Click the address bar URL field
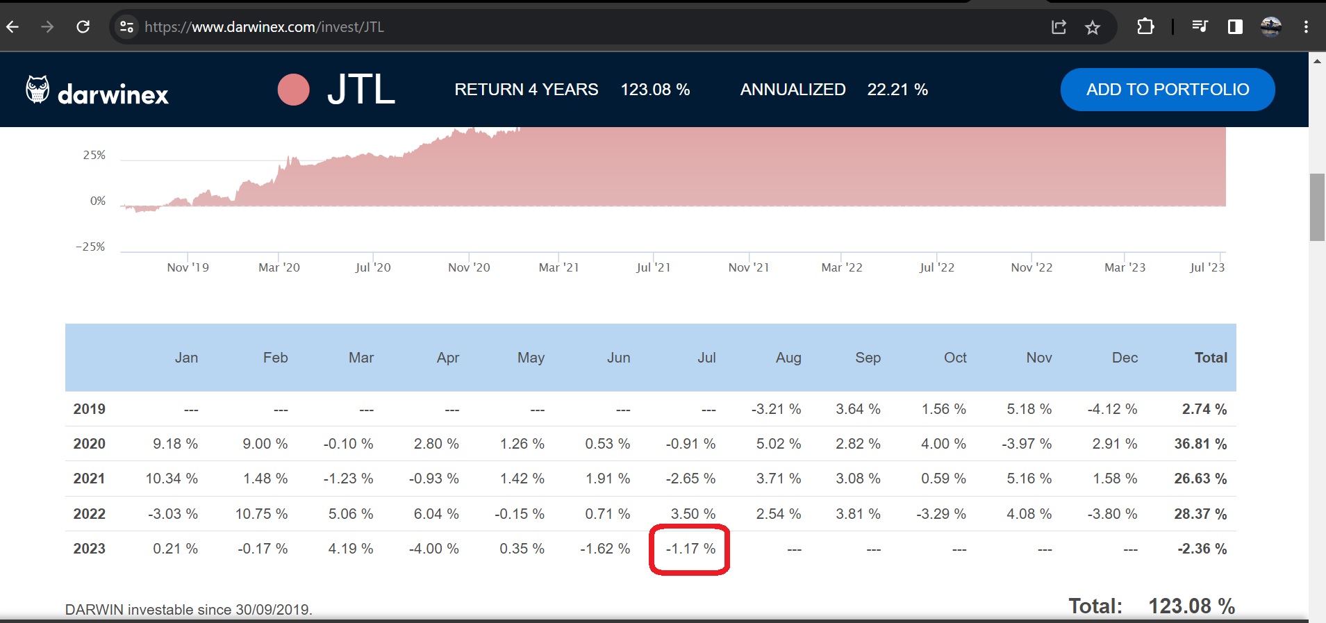The width and height of the screenshot is (1326, 623). [x=556, y=27]
